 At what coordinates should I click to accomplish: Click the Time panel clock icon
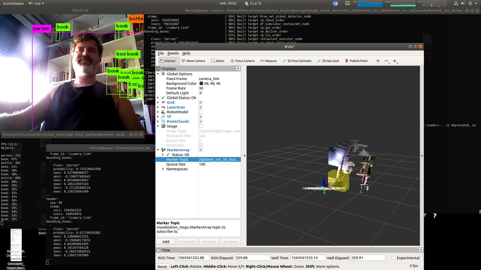pyautogui.click(x=158, y=250)
